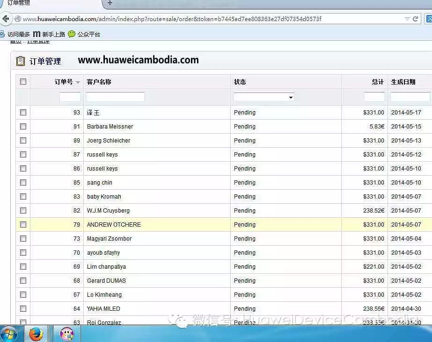
Task: Click the 订单管理 clipboard icon
Action: tap(21, 61)
